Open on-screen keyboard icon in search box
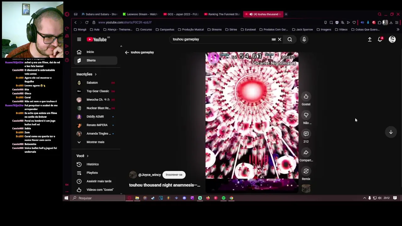 [x=274, y=39]
